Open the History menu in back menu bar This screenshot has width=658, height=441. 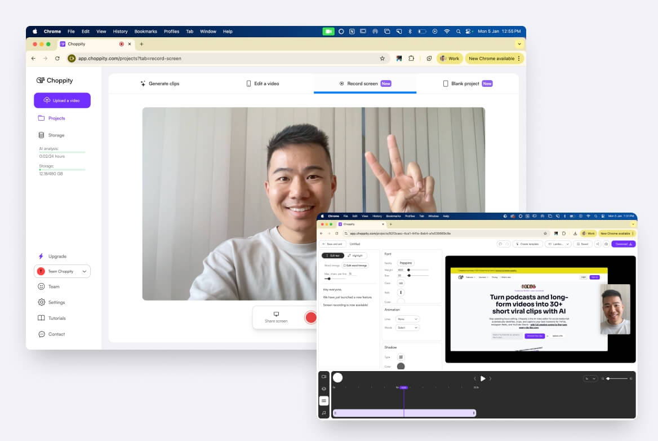pyautogui.click(x=120, y=32)
